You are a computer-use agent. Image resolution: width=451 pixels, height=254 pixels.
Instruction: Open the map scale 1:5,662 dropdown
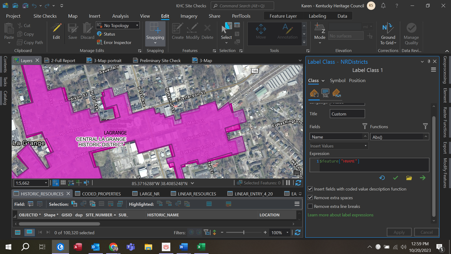46,183
